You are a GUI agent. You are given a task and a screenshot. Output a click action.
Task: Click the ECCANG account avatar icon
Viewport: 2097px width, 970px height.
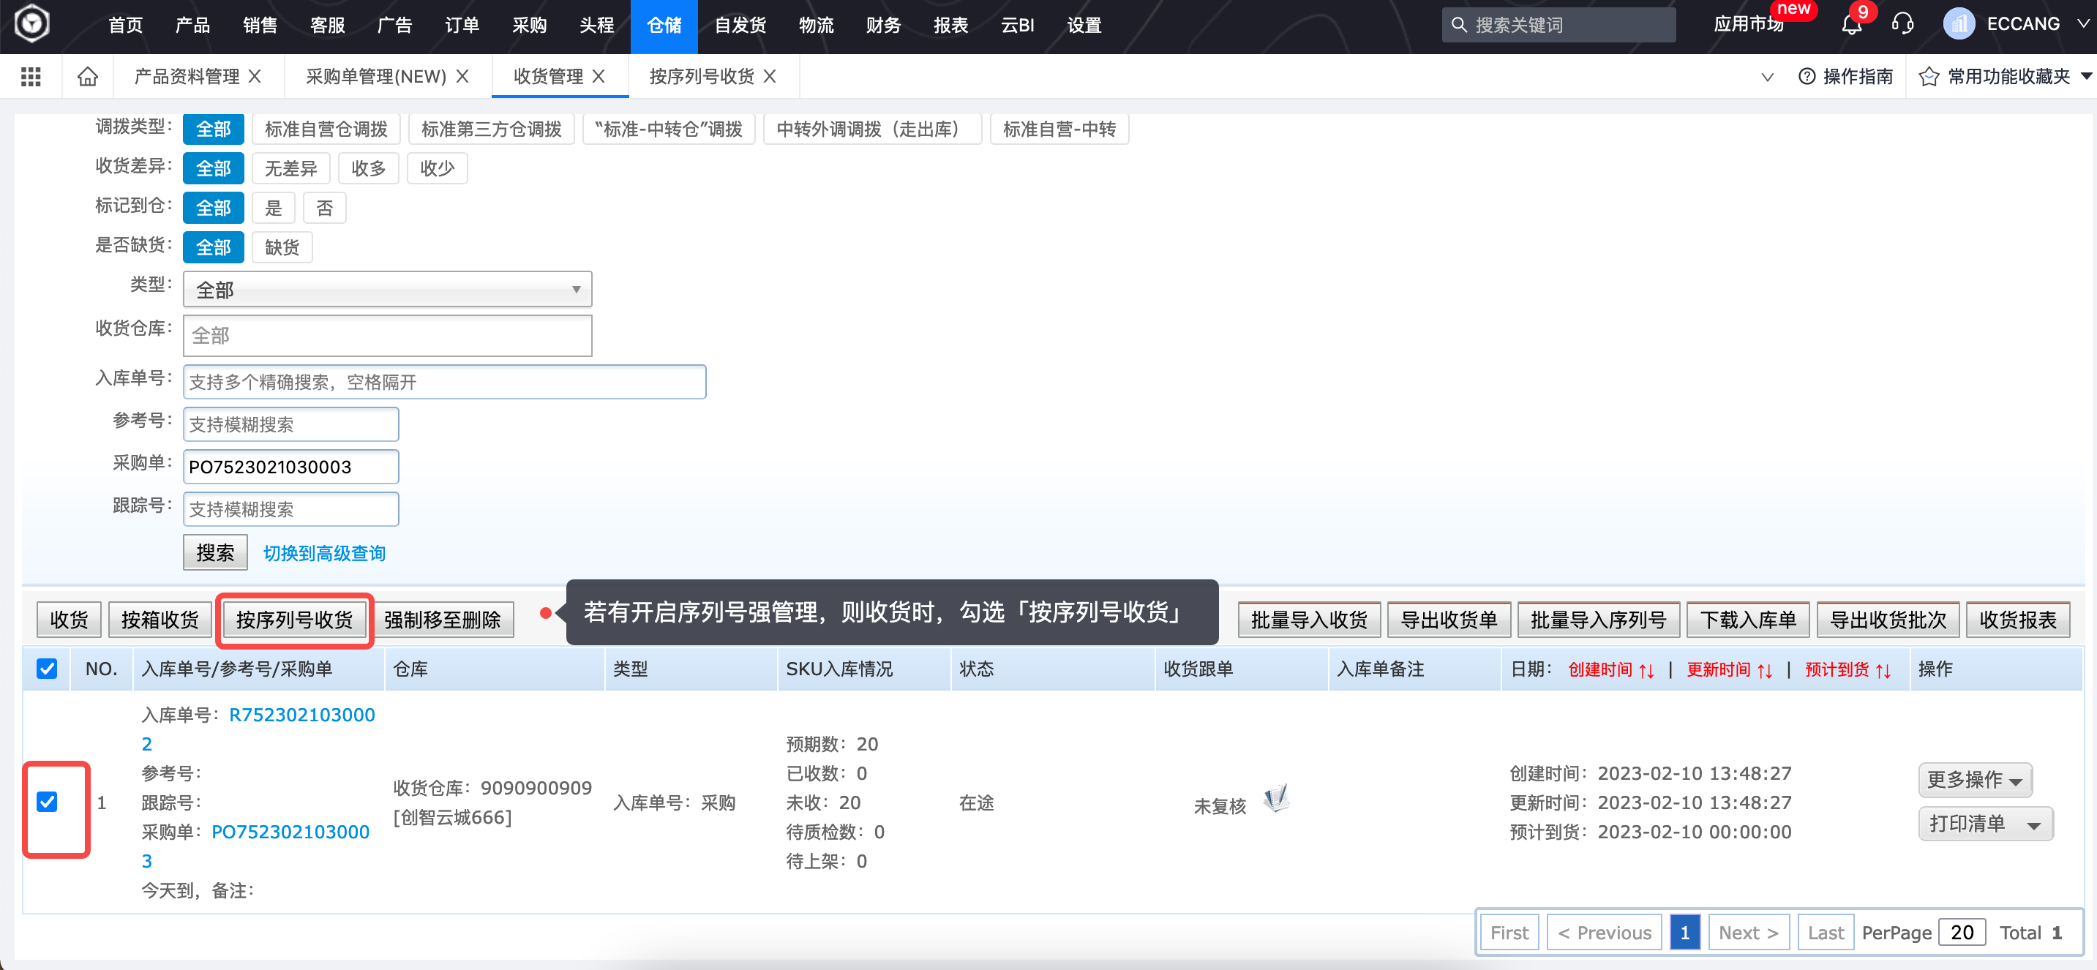(1959, 23)
